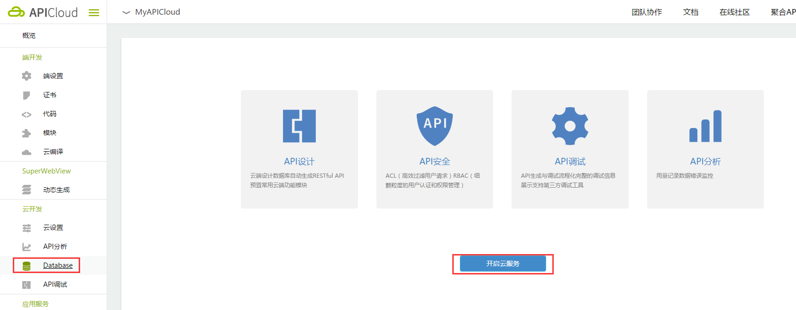Select the API安全 card title

click(435, 162)
